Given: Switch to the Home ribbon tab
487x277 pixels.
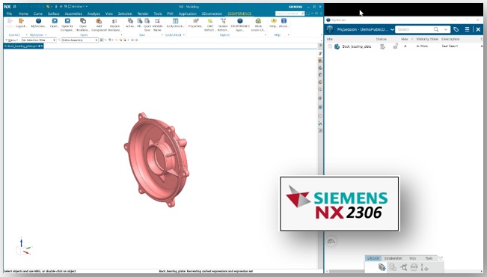Looking at the screenshot, I should (x=23, y=13).
